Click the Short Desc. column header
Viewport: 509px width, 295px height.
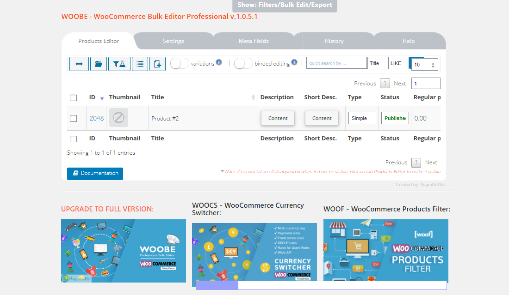click(x=320, y=97)
